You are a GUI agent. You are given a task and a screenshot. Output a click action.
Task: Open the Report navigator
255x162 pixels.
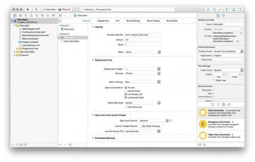coord(53,15)
